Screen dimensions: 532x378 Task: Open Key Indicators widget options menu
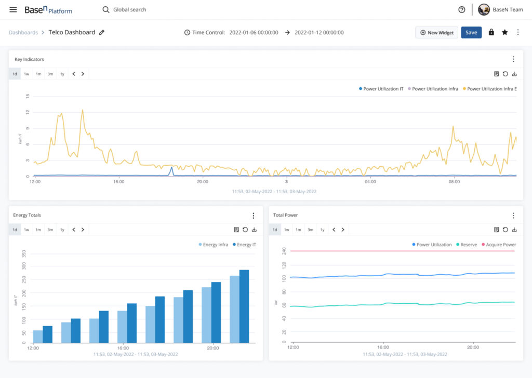(513, 59)
